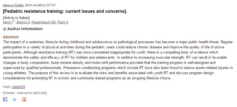Click the Pediatric resistance training article title
Image resolution: width=237 pixels, height=107 pixels.
point(65,11)
